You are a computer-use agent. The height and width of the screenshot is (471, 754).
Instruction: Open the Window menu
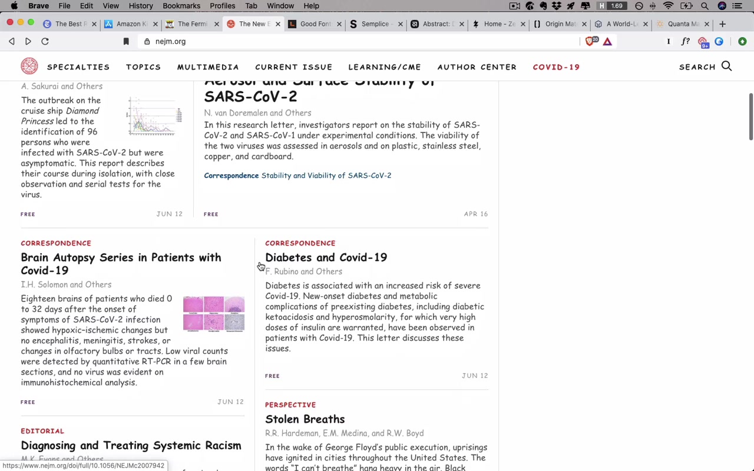[280, 6]
